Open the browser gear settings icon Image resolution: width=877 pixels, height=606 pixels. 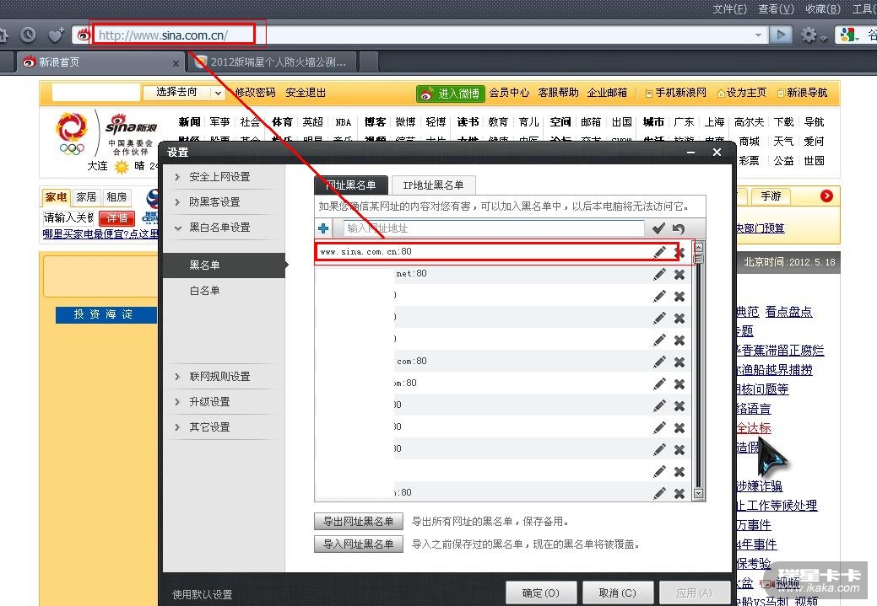pyautogui.click(x=808, y=35)
